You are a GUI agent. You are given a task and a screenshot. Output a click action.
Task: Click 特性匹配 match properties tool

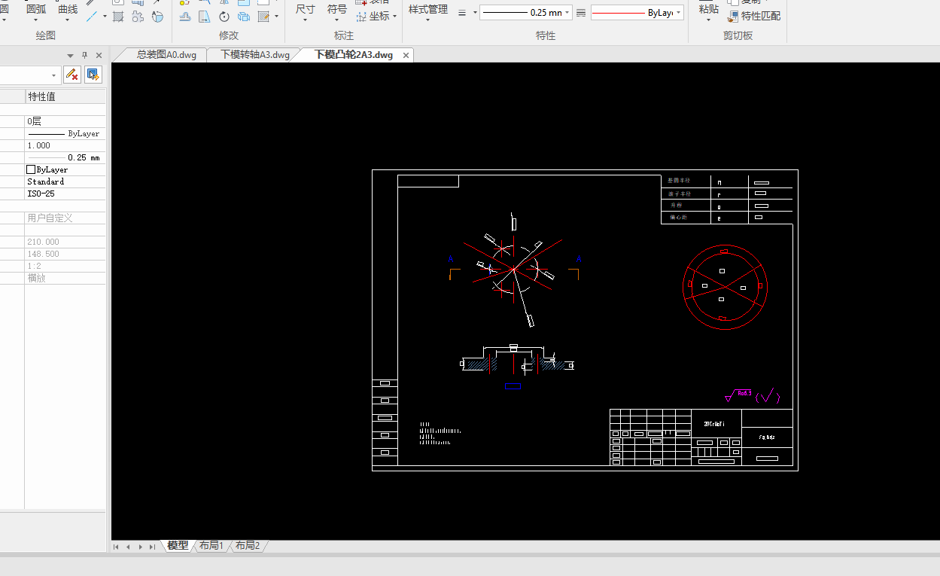pyautogui.click(x=754, y=16)
